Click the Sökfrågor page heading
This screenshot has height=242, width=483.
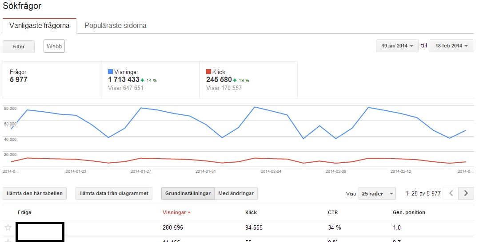point(22,6)
